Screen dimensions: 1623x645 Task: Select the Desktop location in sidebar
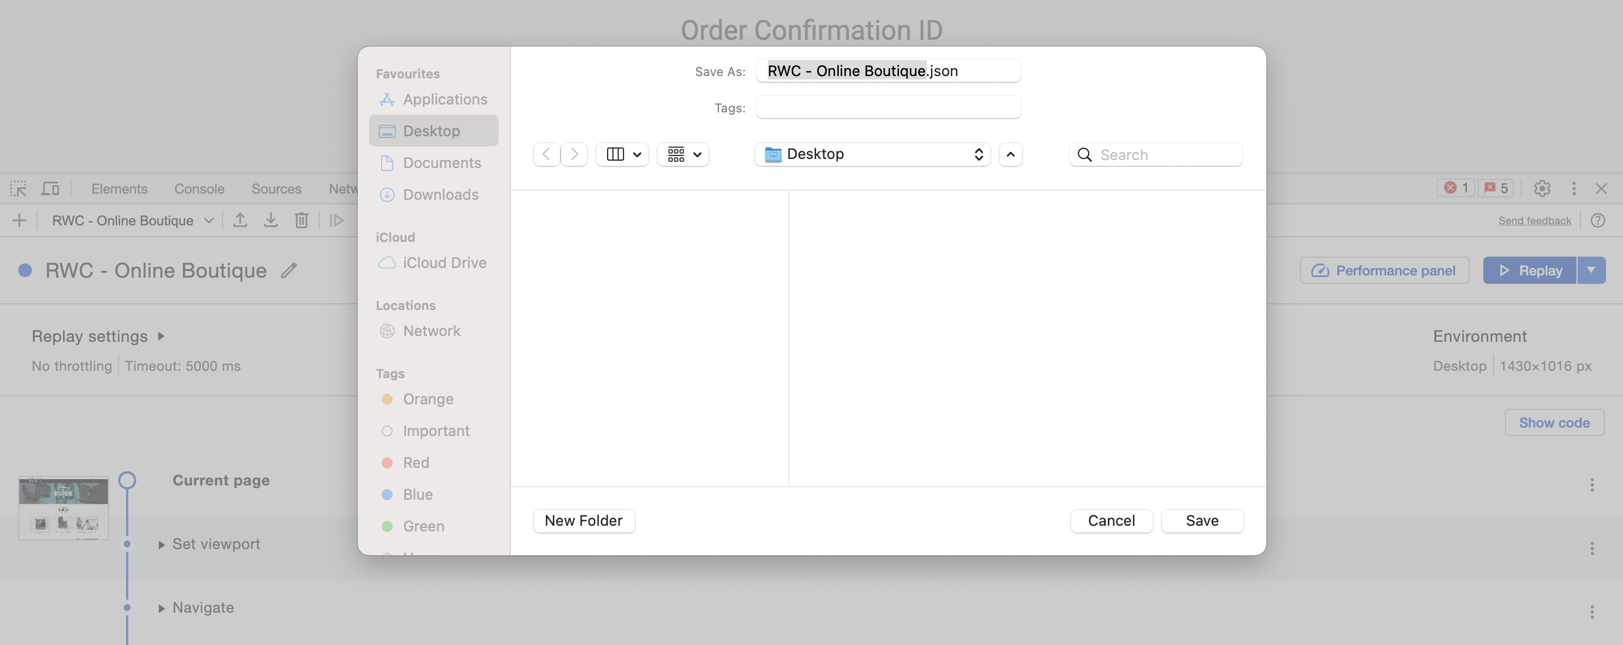point(430,131)
